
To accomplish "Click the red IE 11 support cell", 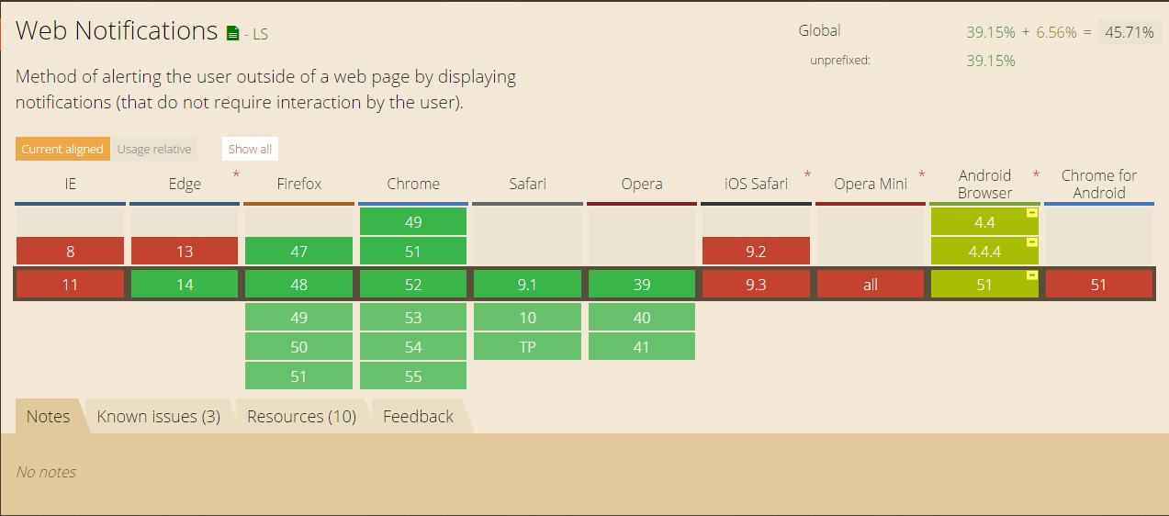I will [70, 285].
